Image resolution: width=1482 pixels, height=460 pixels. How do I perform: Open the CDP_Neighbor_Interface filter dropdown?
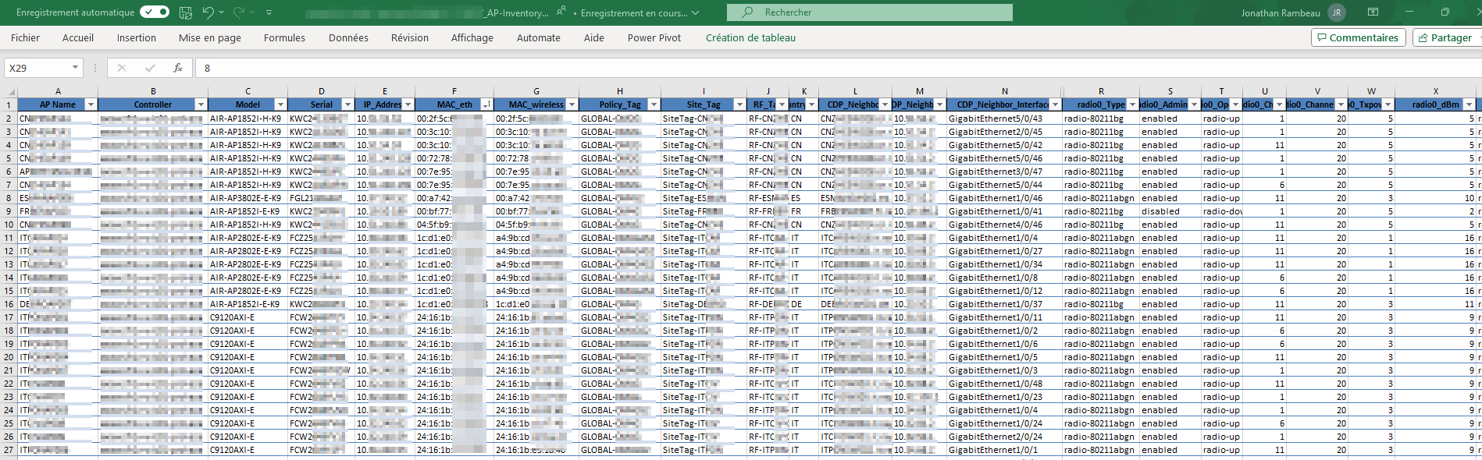point(1055,104)
